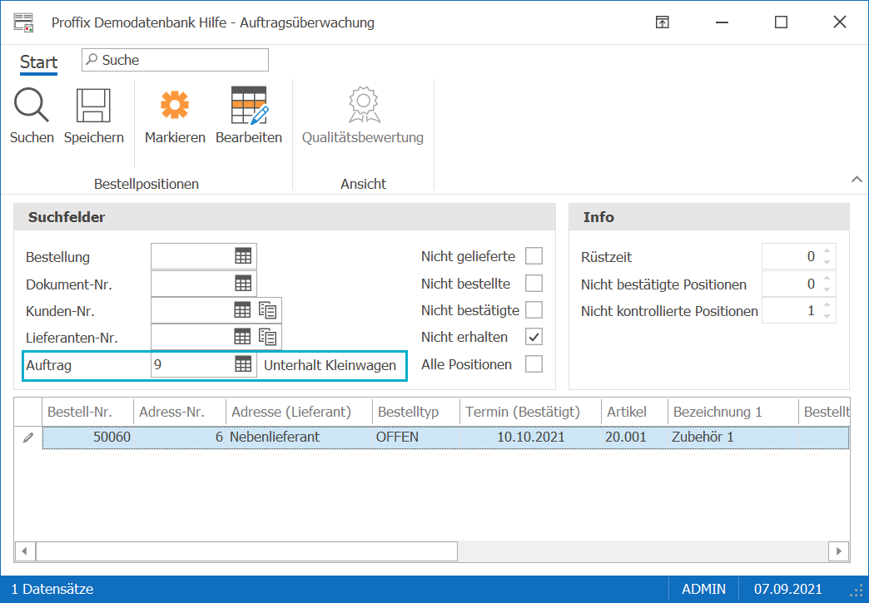Click the OFFEN cell in order row
Image resolution: width=869 pixels, height=603 pixels.
point(415,437)
